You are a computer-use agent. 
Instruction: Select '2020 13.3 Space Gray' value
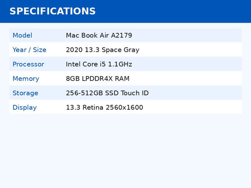pos(102,50)
